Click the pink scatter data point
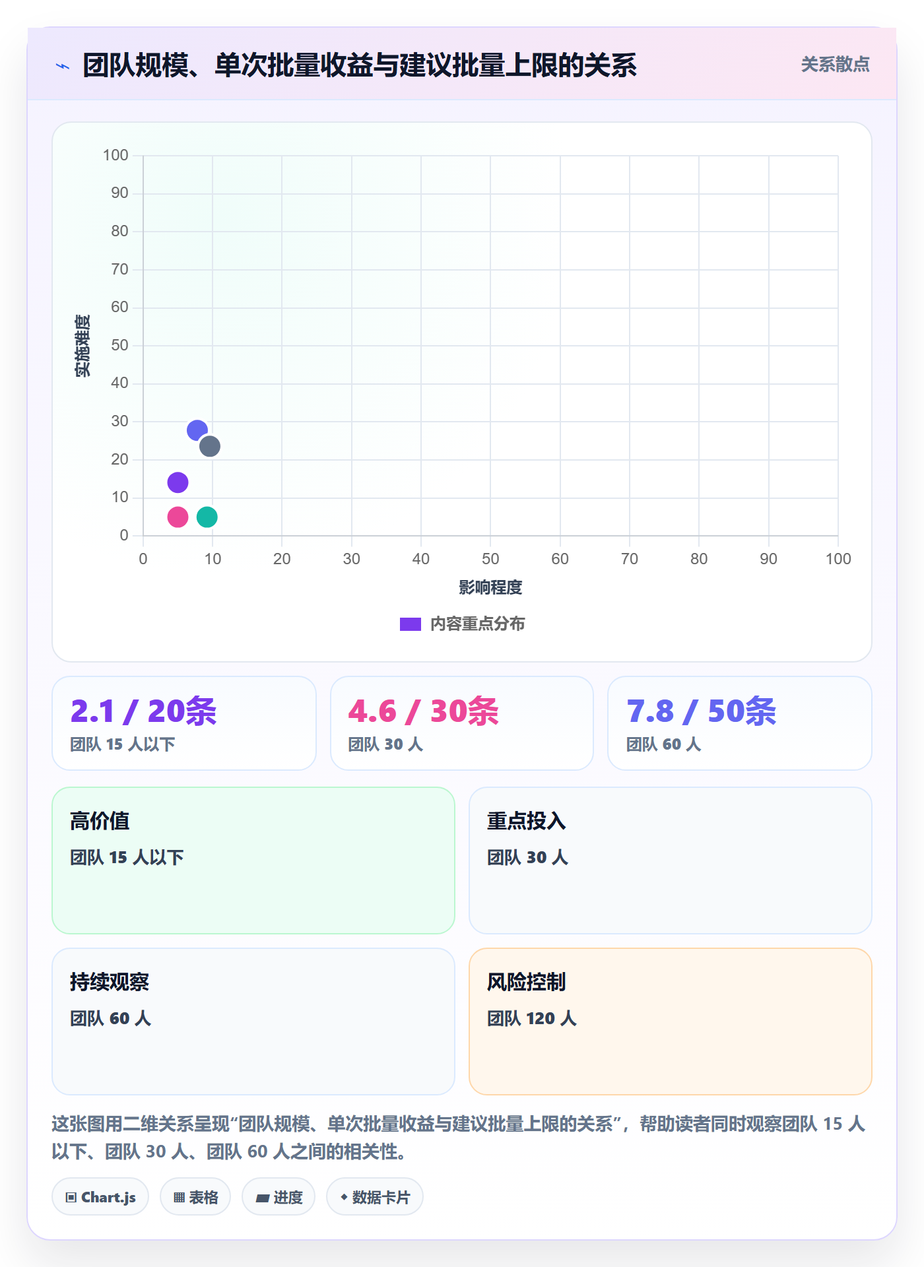The height and width of the screenshot is (1267, 924). pos(178,517)
